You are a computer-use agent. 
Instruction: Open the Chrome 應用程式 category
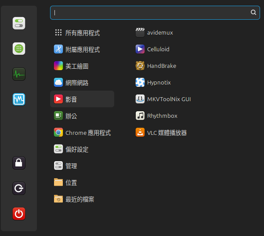tap(82, 132)
